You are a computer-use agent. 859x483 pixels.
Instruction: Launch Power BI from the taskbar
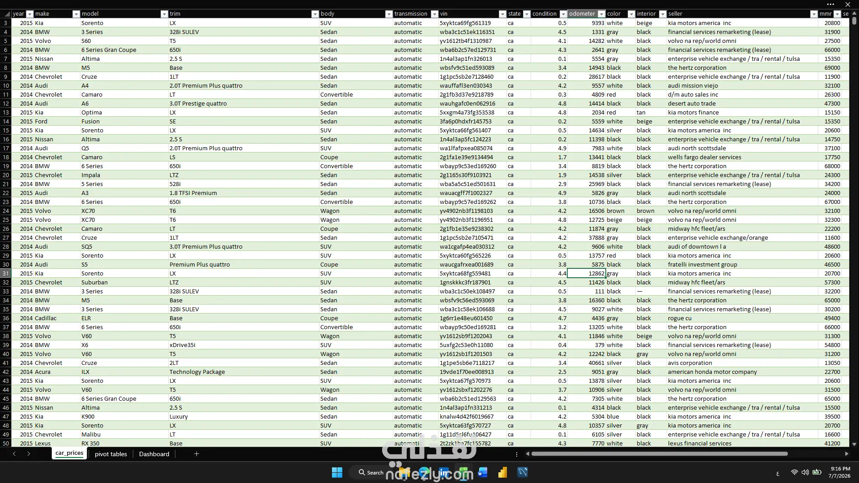[x=502, y=472]
